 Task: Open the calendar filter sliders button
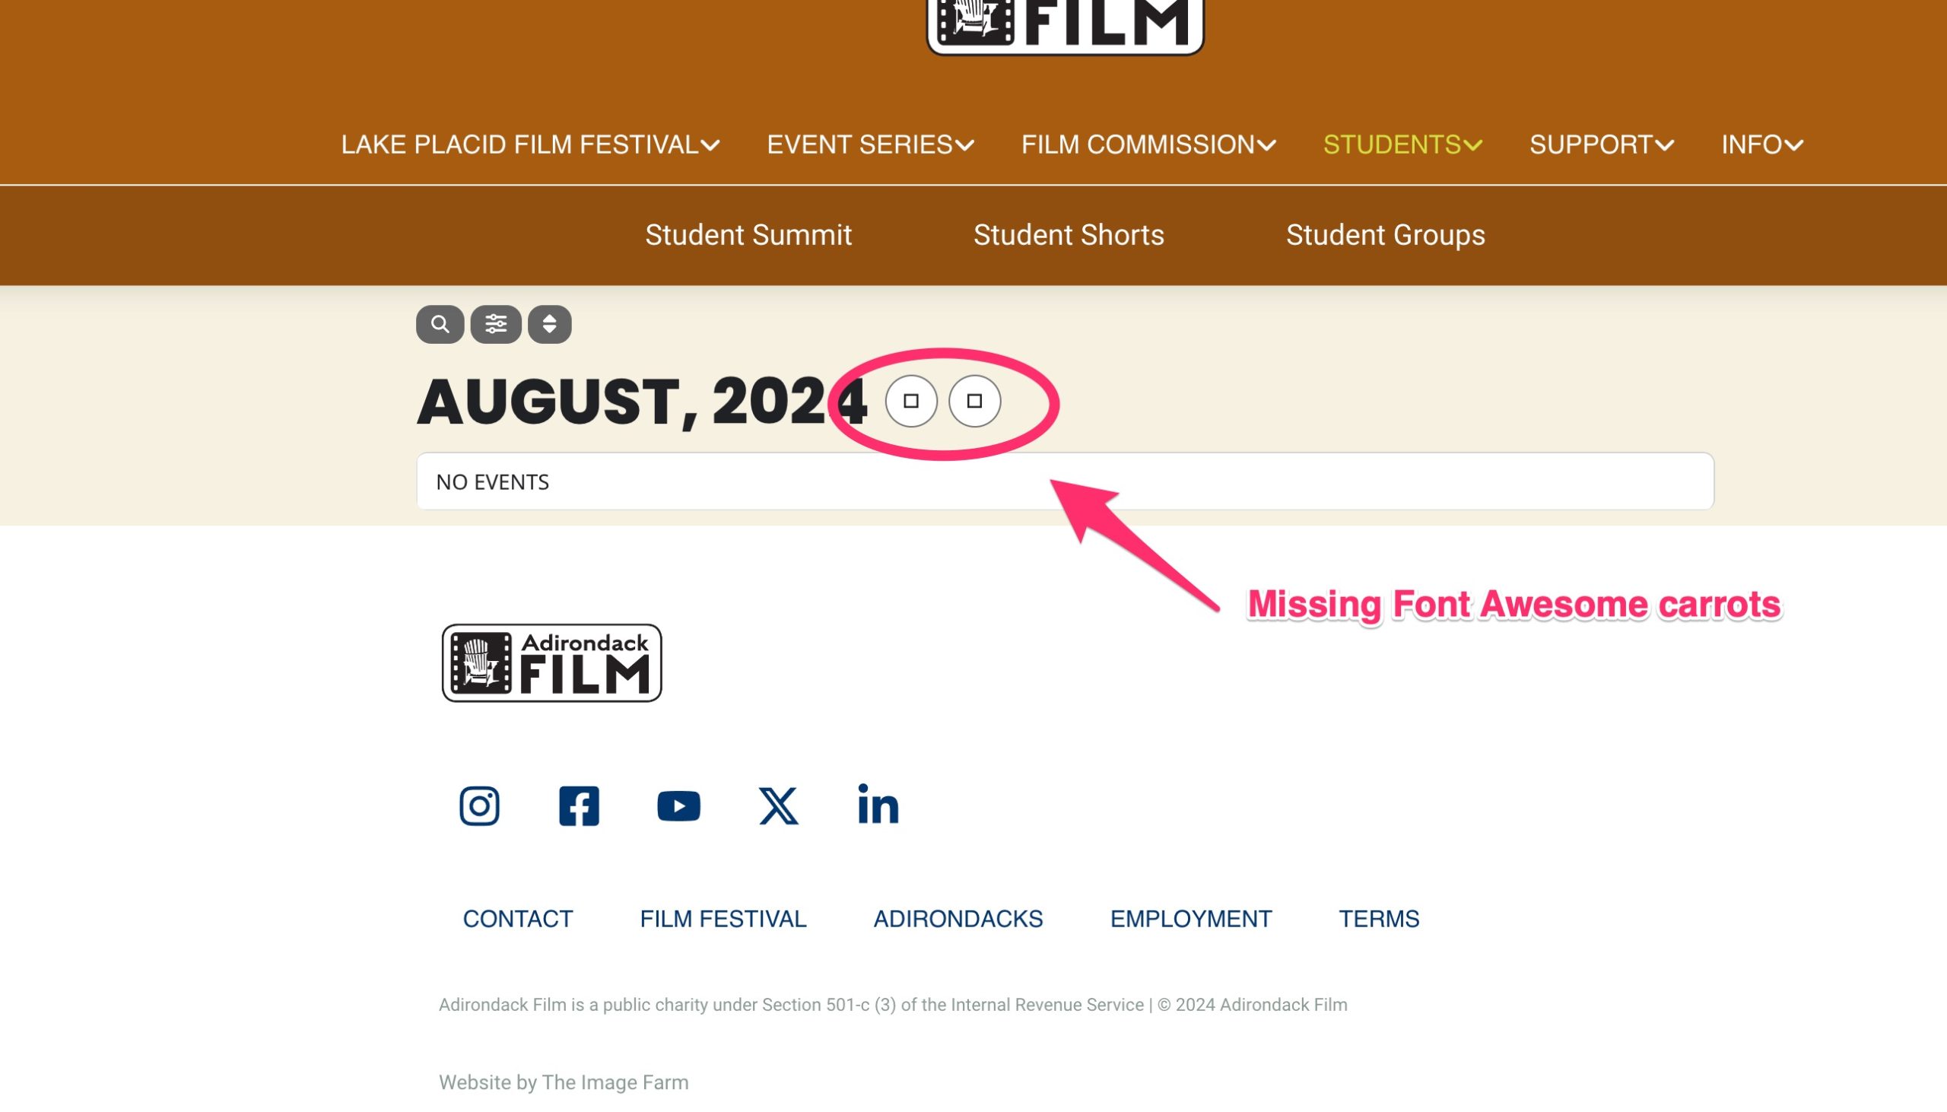pos(497,325)
